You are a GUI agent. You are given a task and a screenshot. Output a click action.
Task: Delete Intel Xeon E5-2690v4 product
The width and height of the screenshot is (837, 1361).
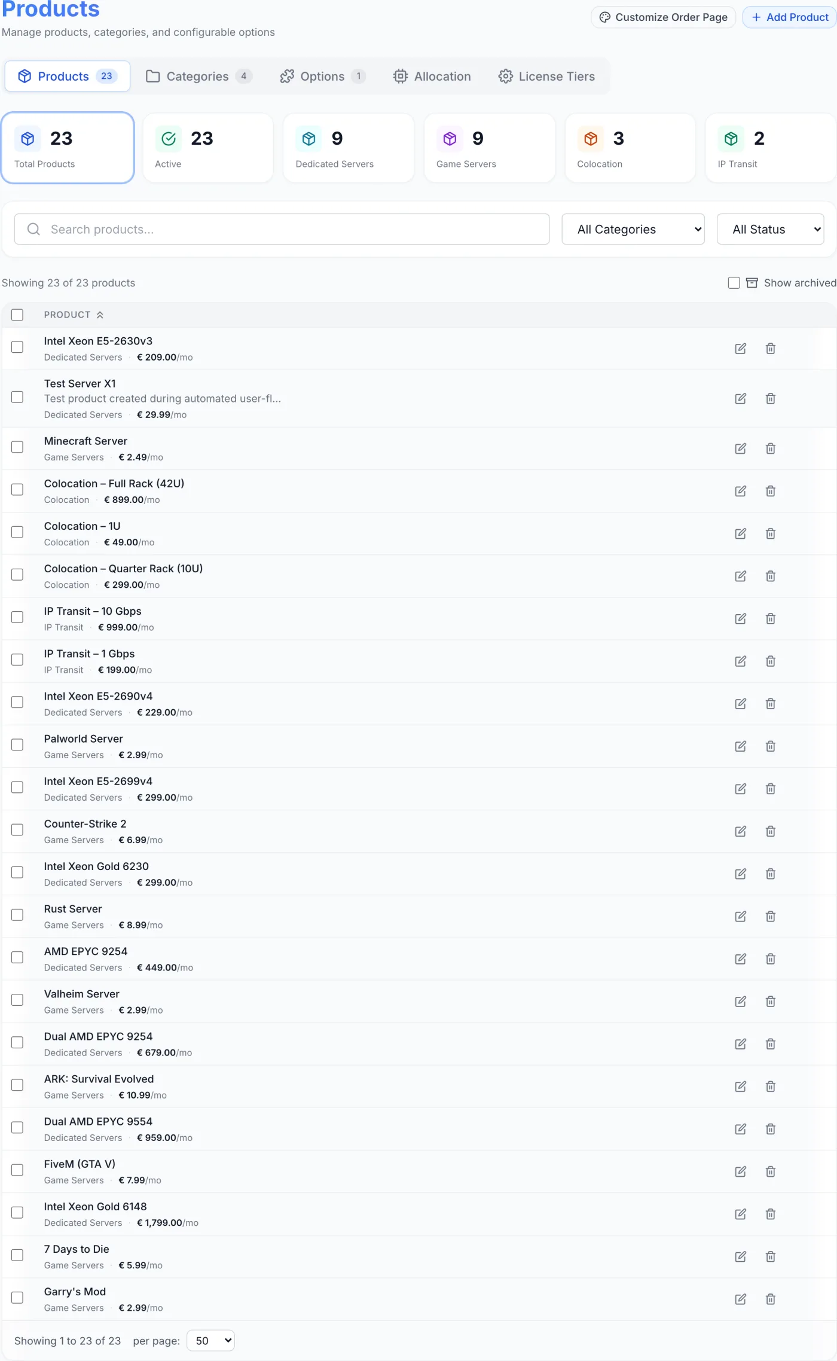tap(770, 704)
